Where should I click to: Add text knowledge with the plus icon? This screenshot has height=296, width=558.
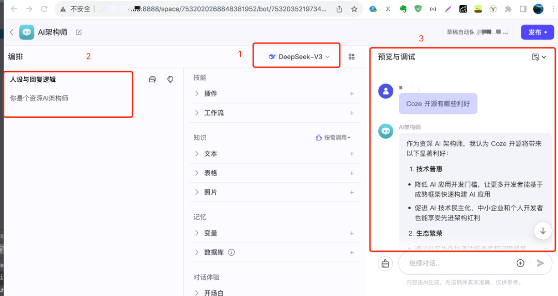tap(352, 154)
